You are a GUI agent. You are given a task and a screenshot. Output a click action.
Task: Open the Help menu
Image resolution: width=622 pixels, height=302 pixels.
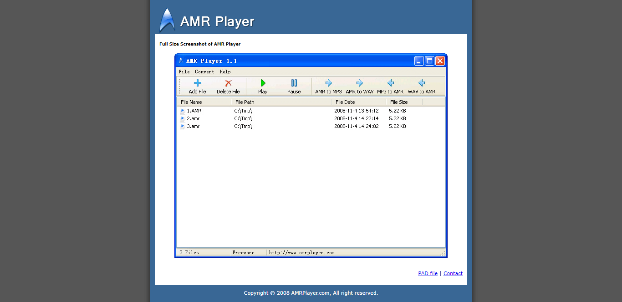point(225,72)
